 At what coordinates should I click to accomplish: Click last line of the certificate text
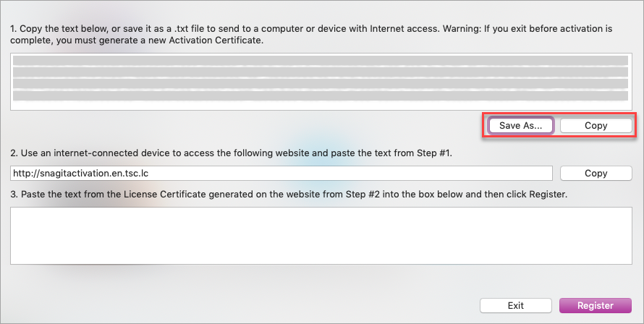[x=321, y=95]
